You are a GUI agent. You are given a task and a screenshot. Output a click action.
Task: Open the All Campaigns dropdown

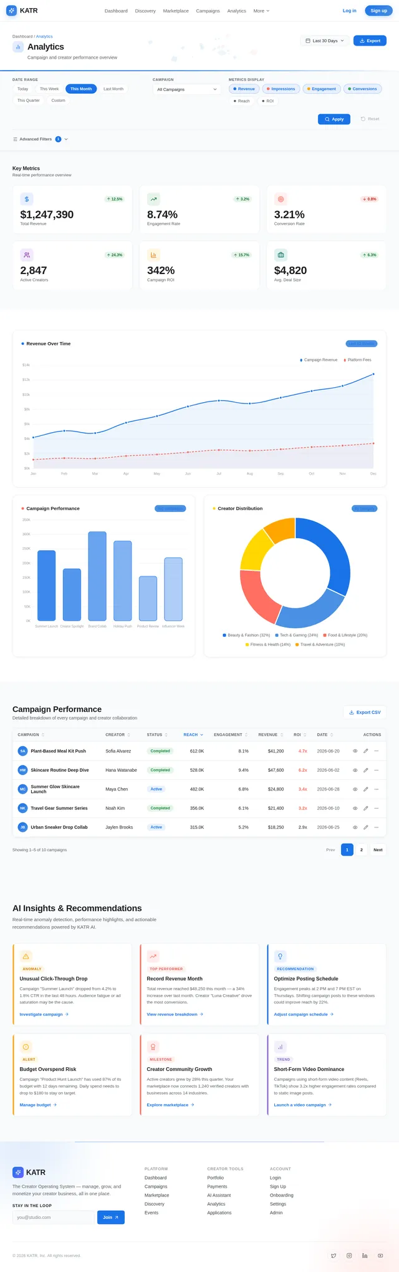[187, 89]
